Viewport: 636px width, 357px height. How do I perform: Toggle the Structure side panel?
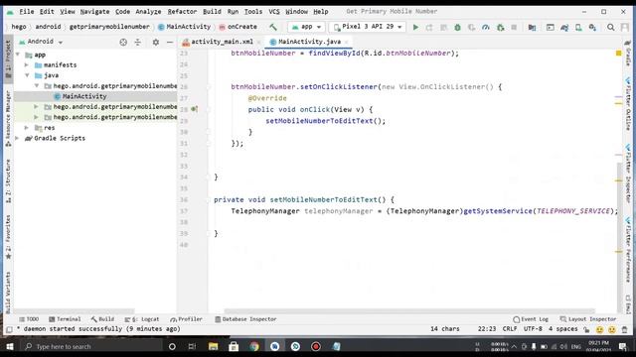point(8,180)
